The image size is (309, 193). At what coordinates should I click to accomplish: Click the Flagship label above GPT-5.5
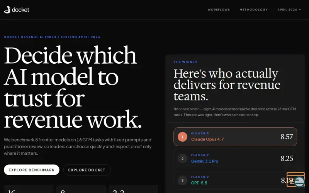(200, 177)
